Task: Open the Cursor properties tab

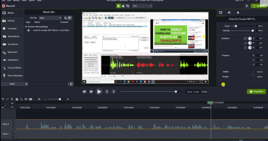Action: (x=238, y=12)
